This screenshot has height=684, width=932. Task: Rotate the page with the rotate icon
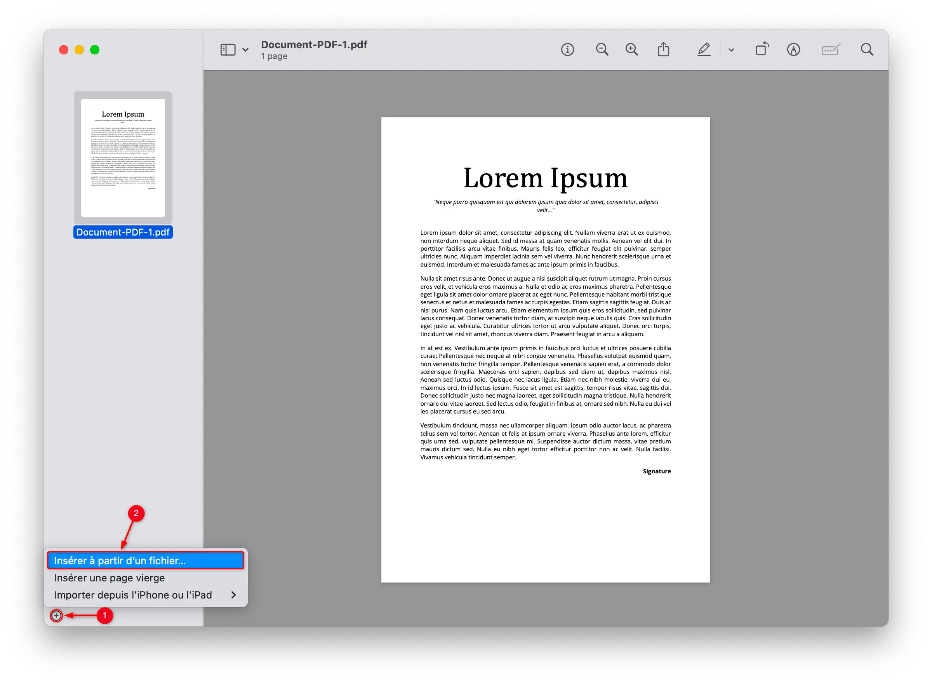(762, 49)
